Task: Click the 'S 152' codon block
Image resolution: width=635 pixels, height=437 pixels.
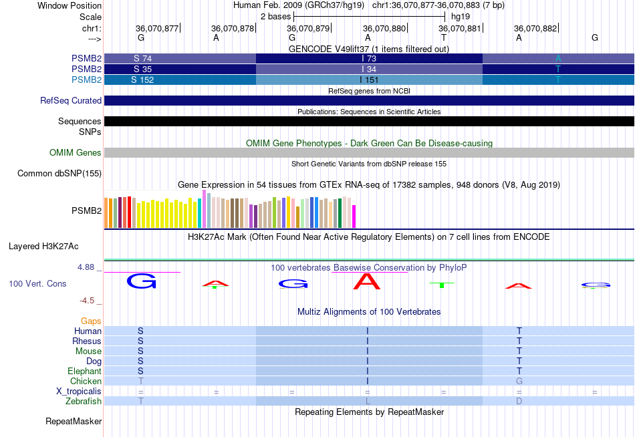Action: pyautogui.click(x=142, y=80)
